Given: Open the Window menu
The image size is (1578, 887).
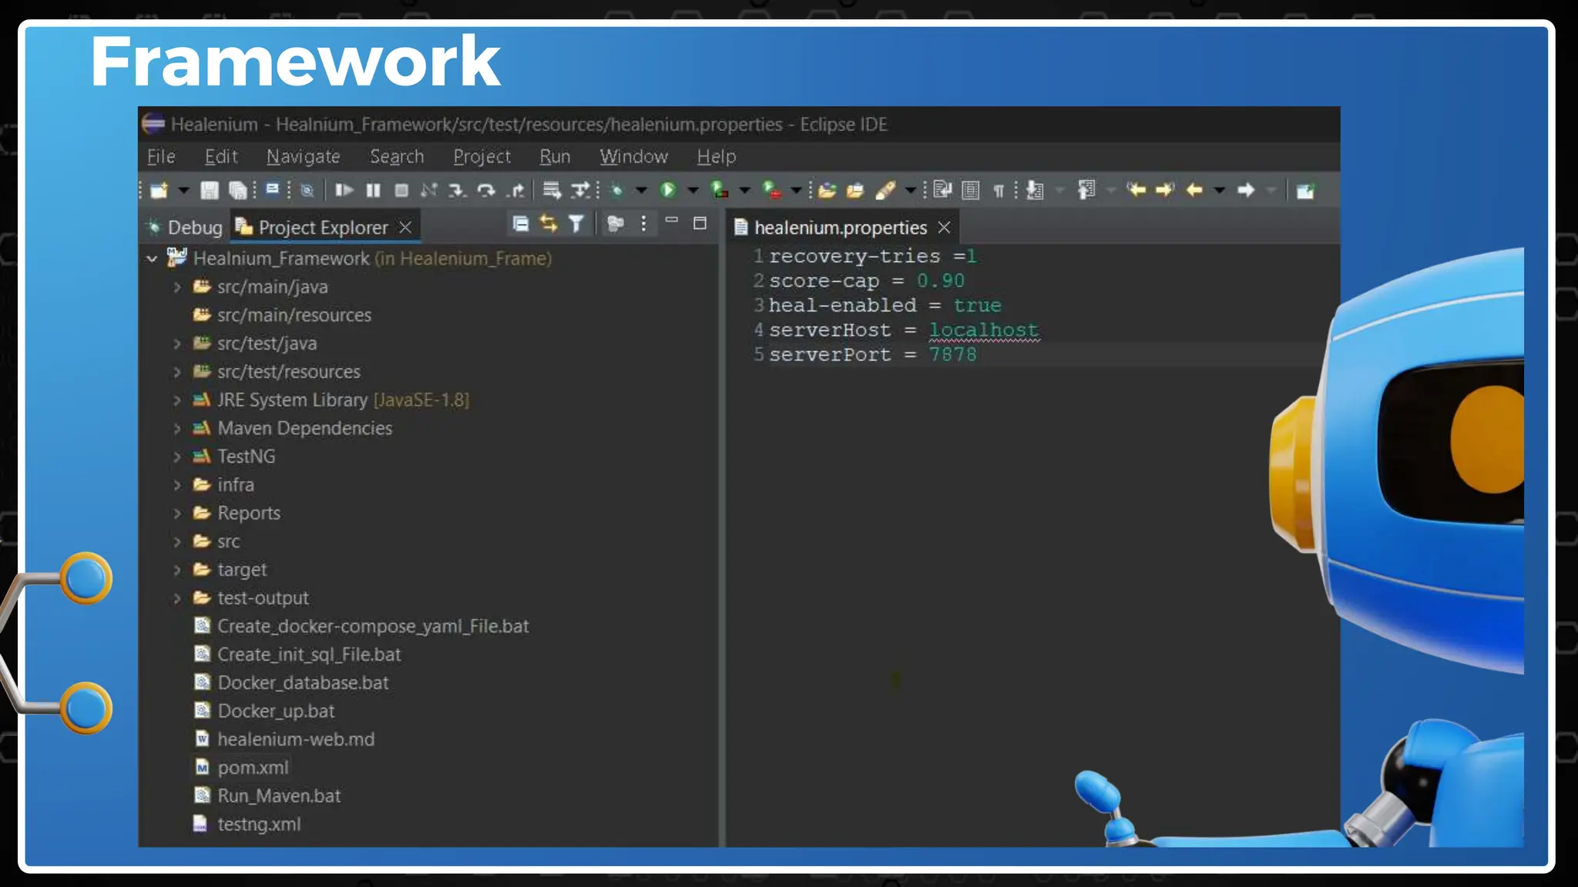Looking at the screenshot, I should point(633,156).
